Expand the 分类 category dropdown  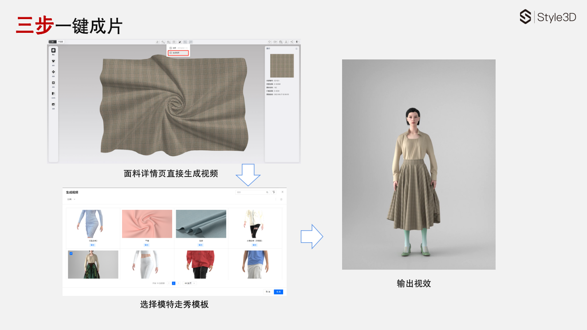click(x=71, y=199)
